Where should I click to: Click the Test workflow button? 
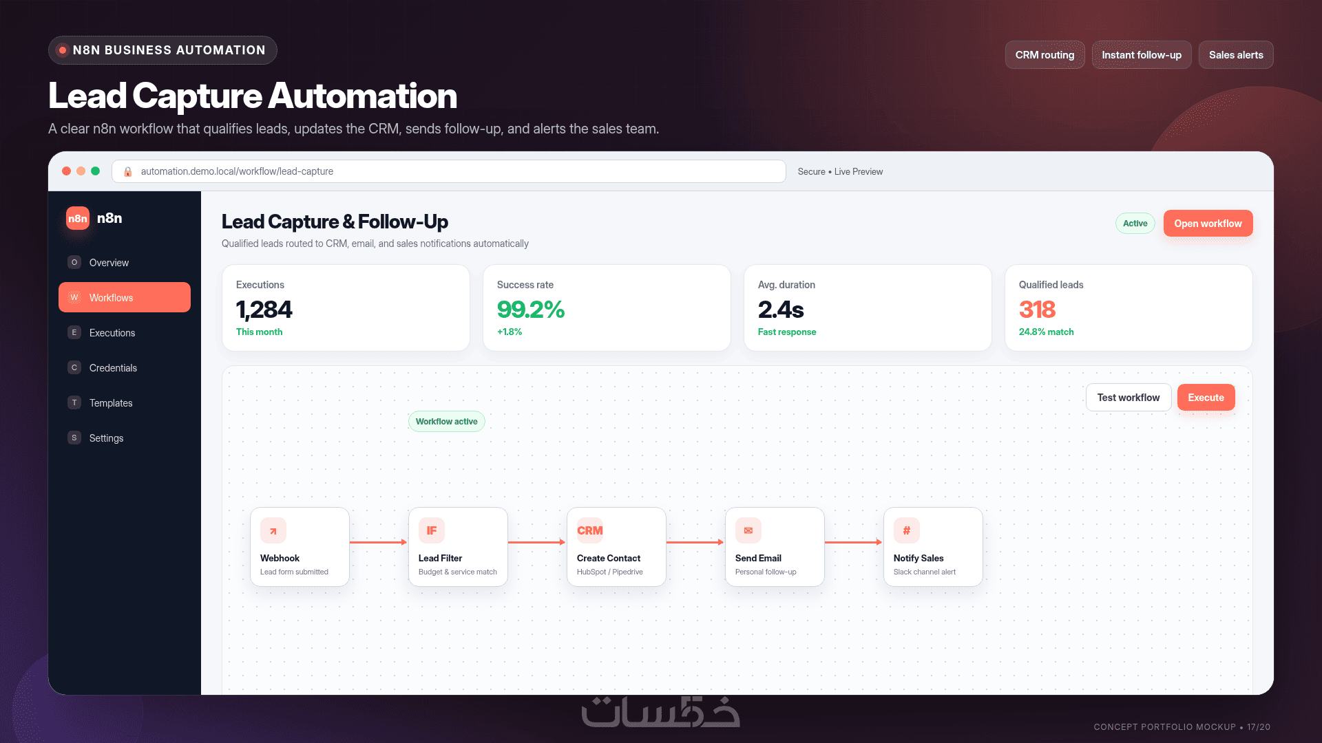[1129, 398]
